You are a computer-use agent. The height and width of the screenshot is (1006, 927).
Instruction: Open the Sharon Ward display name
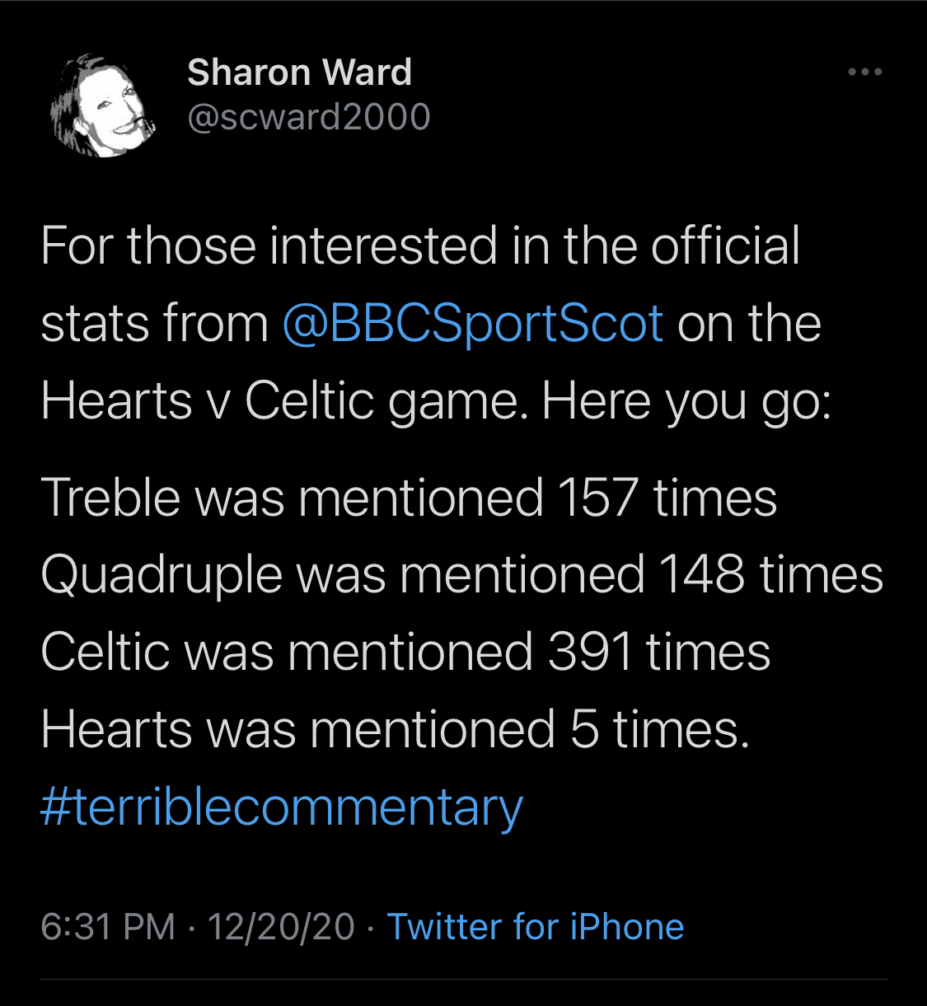299,73
